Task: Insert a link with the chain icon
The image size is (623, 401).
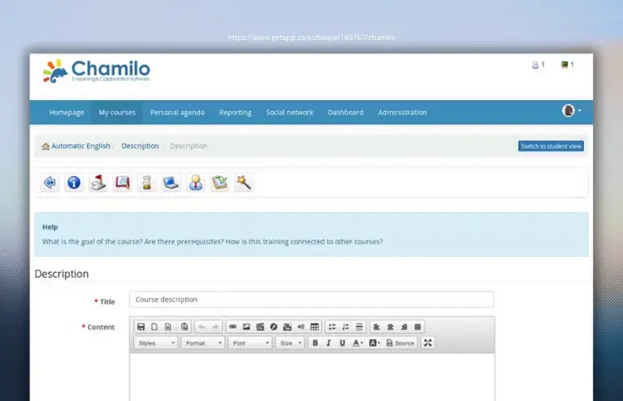Action: coord(233,327)
